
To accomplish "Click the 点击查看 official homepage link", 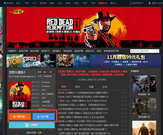I will (46, 102).
